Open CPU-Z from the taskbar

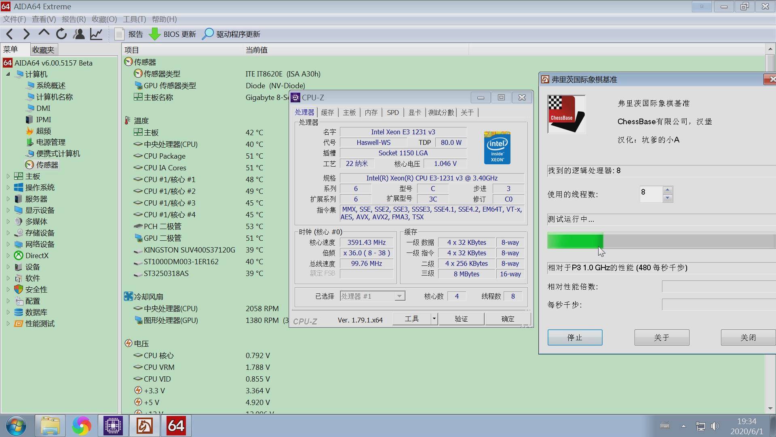(x=113, y=426)
